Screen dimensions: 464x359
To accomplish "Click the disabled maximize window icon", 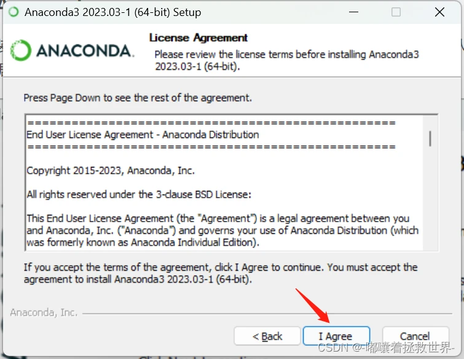I will click(x=396, y=12).
